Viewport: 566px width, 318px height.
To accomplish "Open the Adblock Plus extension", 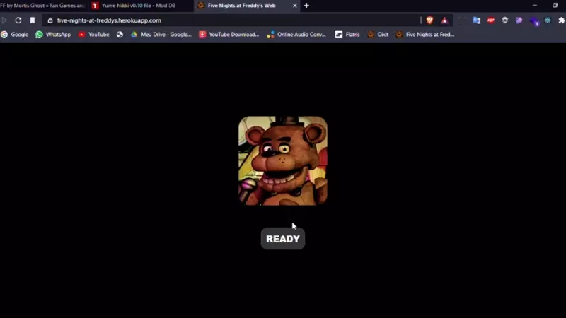I will coord(491,20).
